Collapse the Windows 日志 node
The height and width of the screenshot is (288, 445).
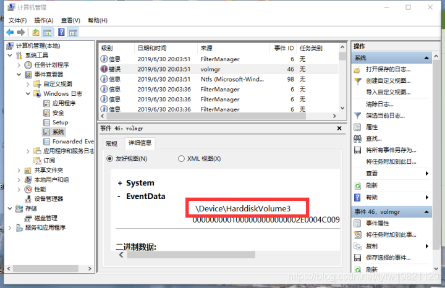(28, 94)
